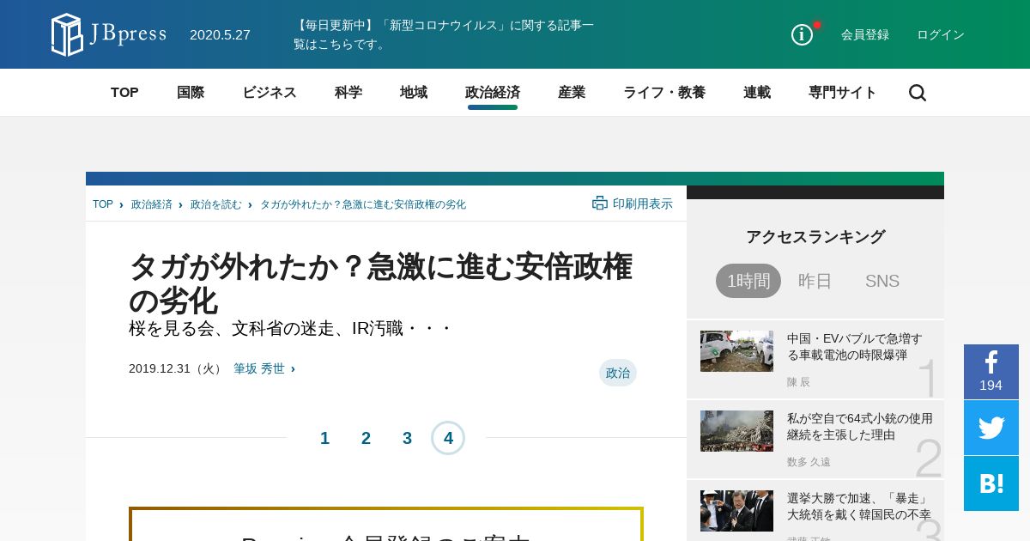This screenshot has width=1030, height=541.
Task: Open thumbnail of Korean president ranking article
Action: tap(736, 511)
